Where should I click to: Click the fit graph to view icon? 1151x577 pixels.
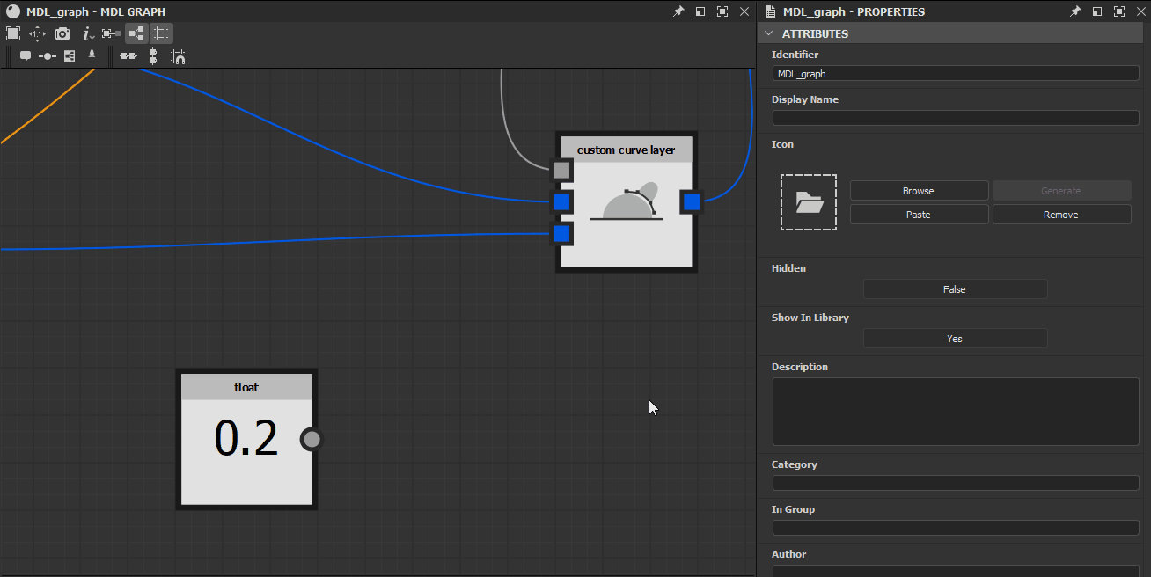point(13,33)
